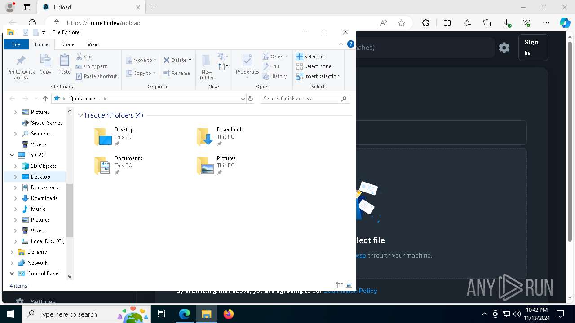Click the Up one level arrow
Image resolution: width=575 pixels, height=323 pixels.
pyautogui.click(x=45, y=99)
